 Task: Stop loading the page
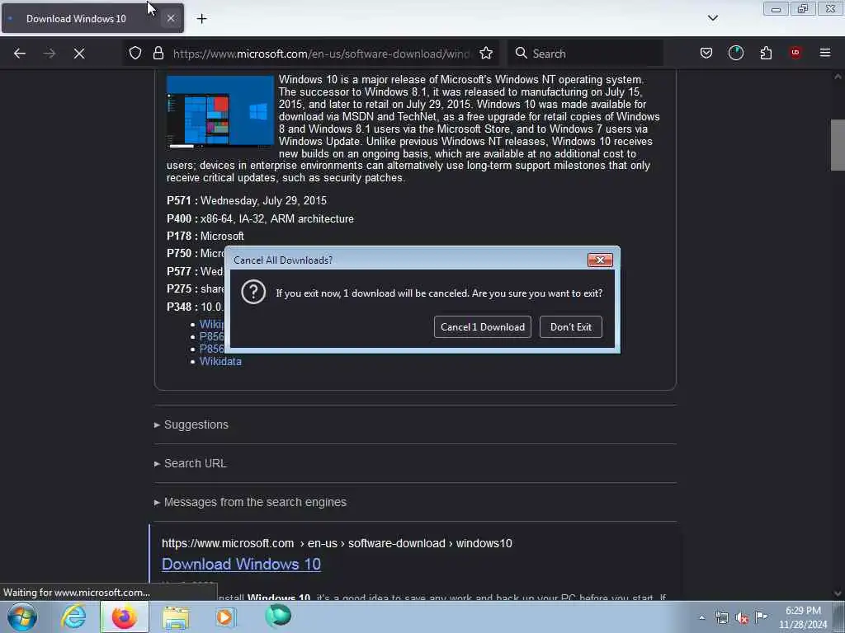[79, 54]
